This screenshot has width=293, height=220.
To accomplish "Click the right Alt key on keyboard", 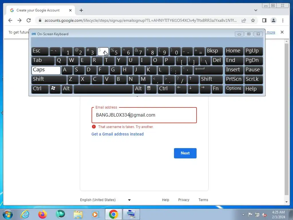I will coord(139,89).
